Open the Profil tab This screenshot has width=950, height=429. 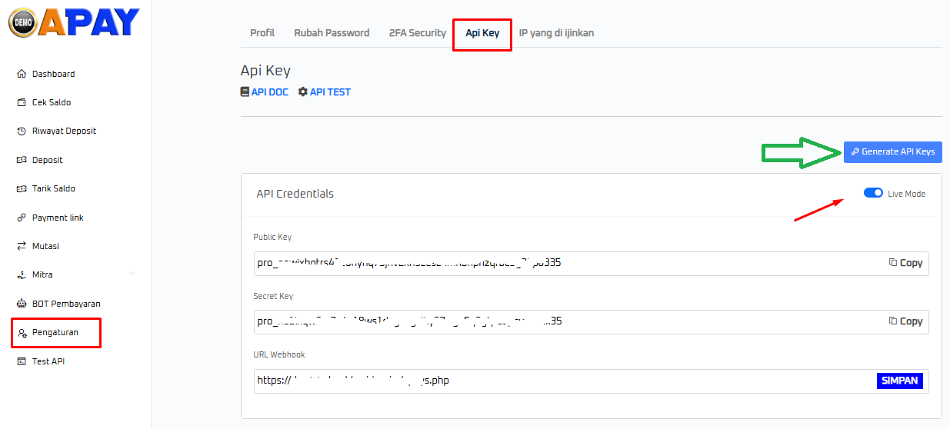click(x=262, y=33)
